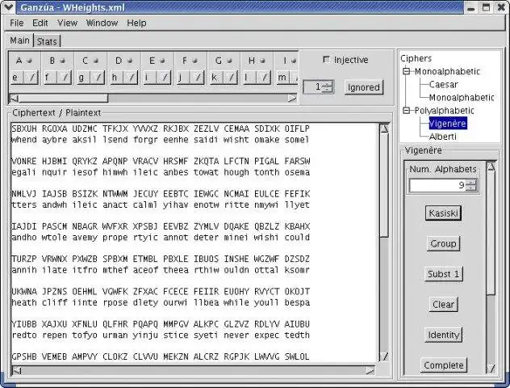
Task: Select the Monoalphabetic leaf cipher item
Action: 462,98
